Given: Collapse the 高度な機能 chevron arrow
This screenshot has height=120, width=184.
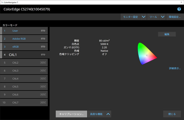Looking at the screenshot, I should tap(108, 114).
